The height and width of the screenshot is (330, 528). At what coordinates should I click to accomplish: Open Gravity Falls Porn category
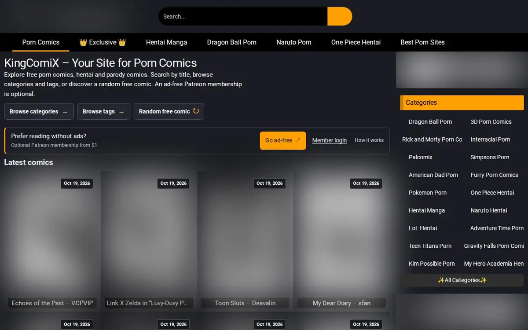coord(494,246)
